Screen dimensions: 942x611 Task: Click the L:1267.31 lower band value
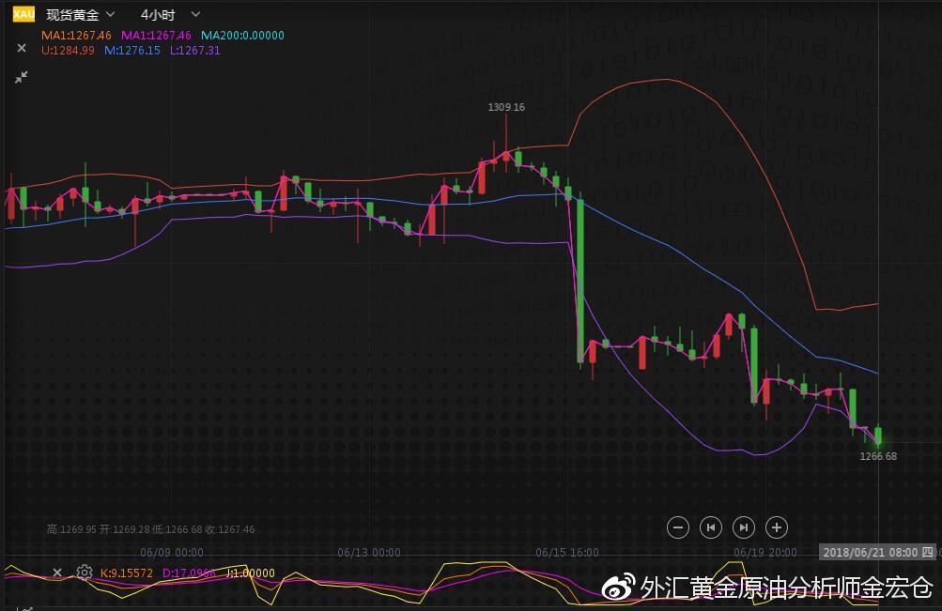(195, 51)
